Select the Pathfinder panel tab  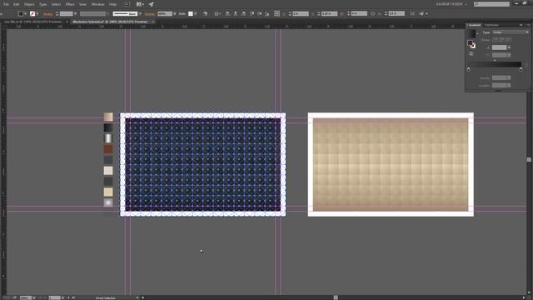click(x=491, y=25)
